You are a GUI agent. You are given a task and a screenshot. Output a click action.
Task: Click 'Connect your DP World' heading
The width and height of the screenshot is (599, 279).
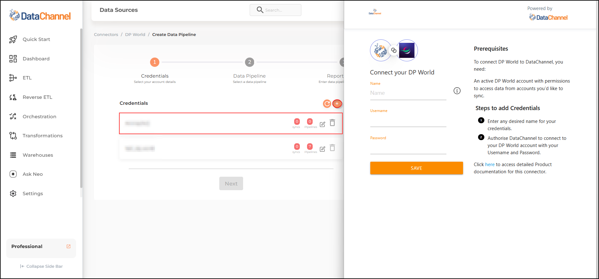tap(402, 72)
